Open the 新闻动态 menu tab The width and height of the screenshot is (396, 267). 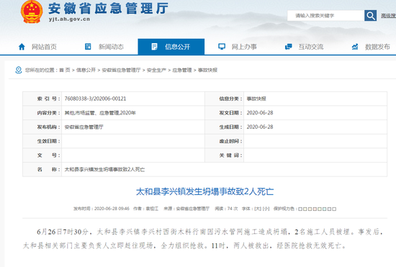click(x=104, y=47)
